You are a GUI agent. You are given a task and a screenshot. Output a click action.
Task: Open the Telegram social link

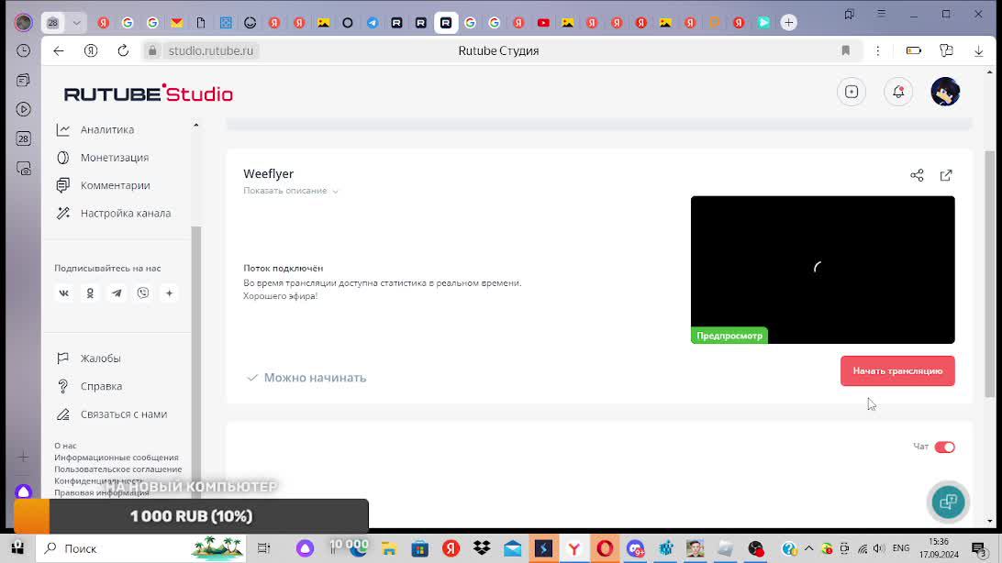[117, 293]
